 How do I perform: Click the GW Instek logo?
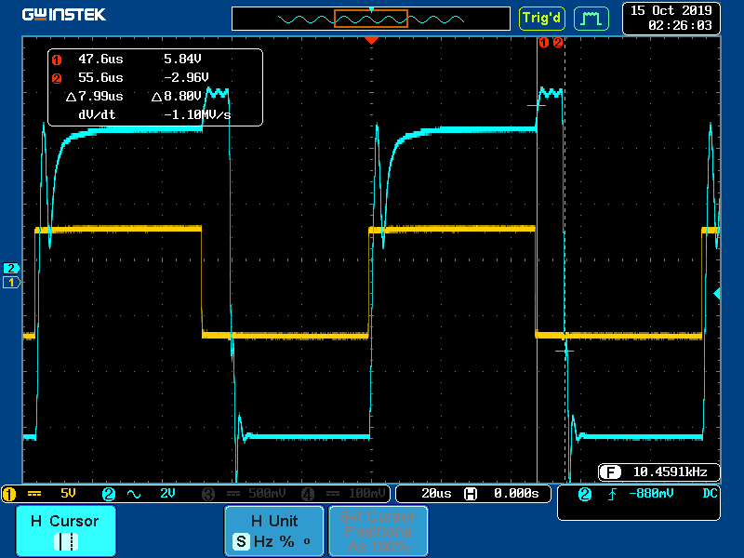(63, 15)
